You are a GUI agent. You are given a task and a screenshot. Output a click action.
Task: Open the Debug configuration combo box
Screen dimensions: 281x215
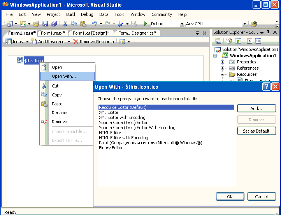click(167, 24)
